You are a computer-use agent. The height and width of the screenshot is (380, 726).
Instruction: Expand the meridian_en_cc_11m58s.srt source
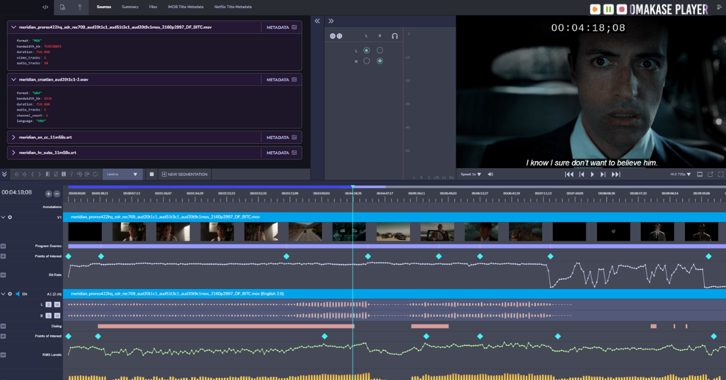pos(13,137)
